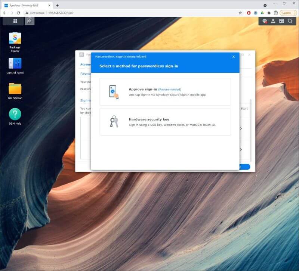The width and height of the screenshot is (299, 271).
Task: Click inside the browser address bar
Action: [112, 13]
